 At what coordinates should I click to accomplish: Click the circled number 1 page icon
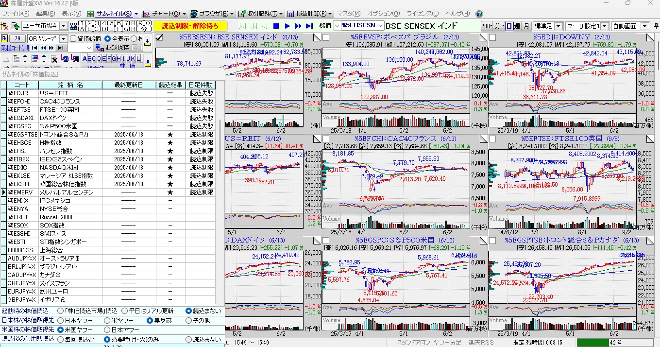pyautogui.click(x=81, y=23)
